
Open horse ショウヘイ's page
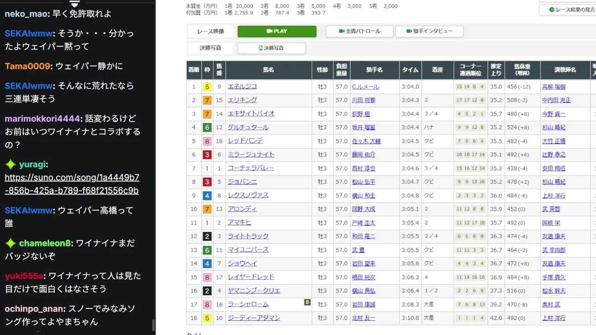242,263
